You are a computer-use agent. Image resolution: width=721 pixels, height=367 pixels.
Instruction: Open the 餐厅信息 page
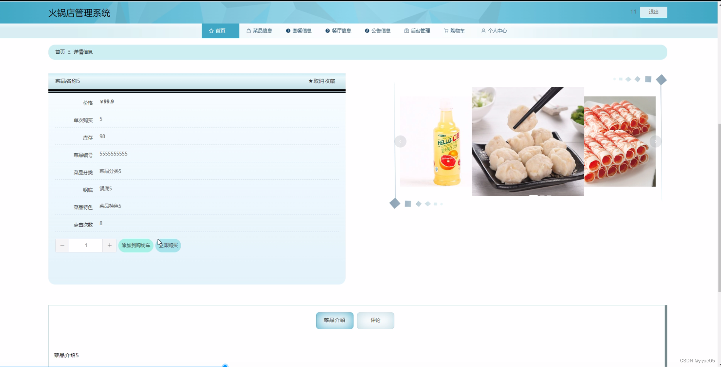tap(338, 31)
